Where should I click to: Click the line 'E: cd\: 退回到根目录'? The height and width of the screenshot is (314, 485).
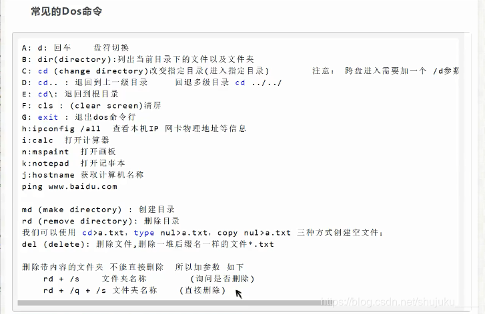pyautogui.click(x=70, y=94)
